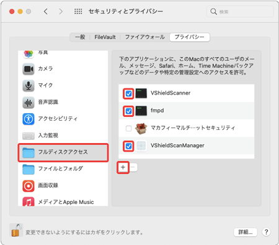The height and width of the screenshot is (245, 279).
Task: Click the VShieldScanner terminal icon
Action: (x=141, y=93)
